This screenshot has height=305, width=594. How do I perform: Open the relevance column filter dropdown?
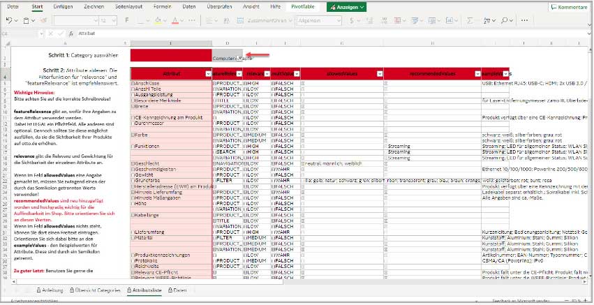[x=267, y=74]
